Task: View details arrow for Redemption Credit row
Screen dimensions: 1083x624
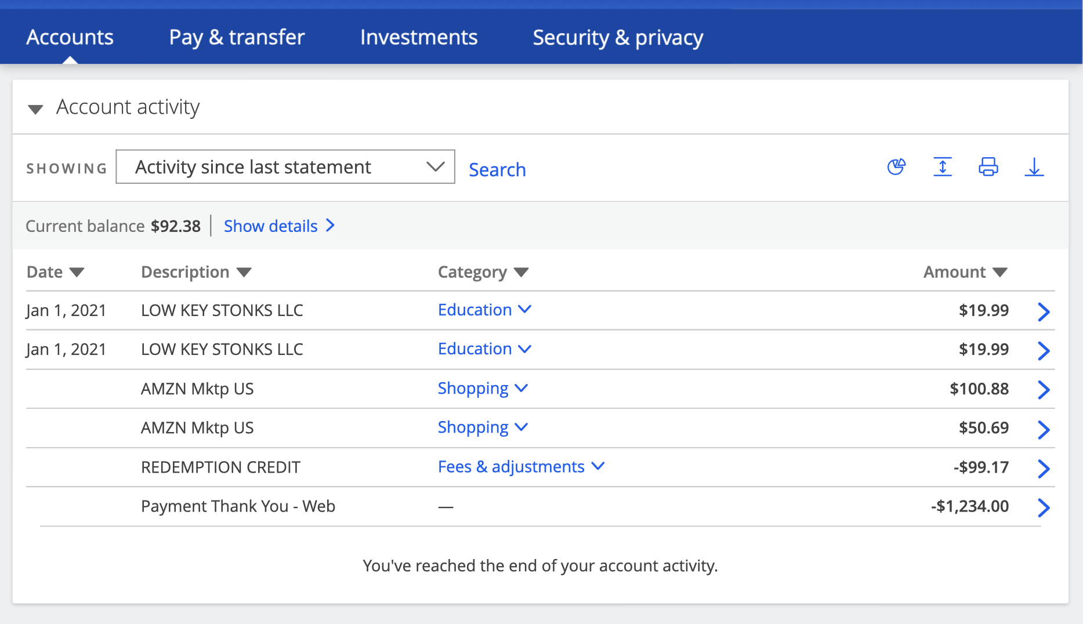Action: [x=1043, y=468]
